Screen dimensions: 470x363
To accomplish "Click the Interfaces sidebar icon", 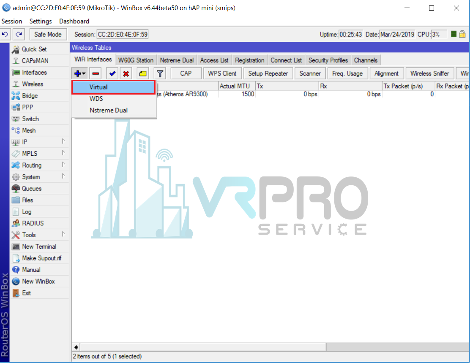I will click(x=16, y=73).
